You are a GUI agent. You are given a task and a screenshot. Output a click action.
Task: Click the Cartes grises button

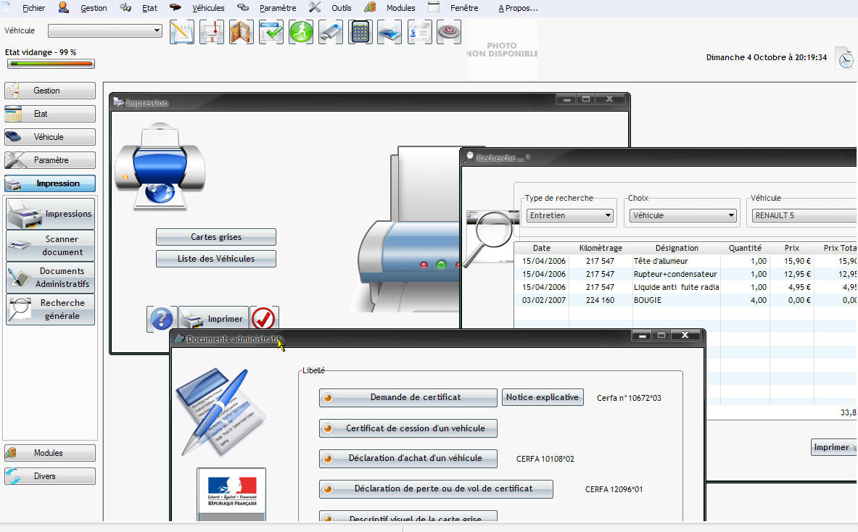point(216,237)
